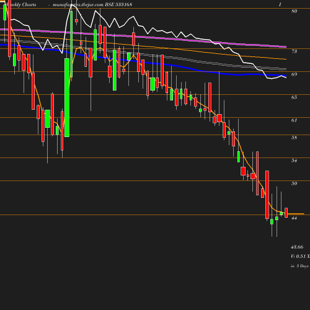Click the latest red candle at the right end
This screenshot has width=310, height=310.
286,213
